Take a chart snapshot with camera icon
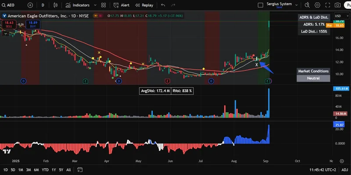Viewport: 351px width, 175px height. (x=337, y=5)
